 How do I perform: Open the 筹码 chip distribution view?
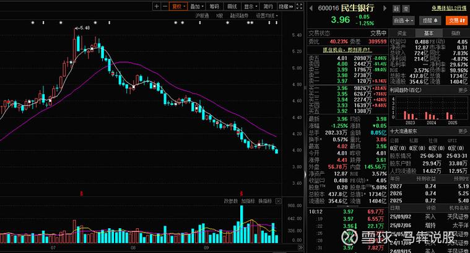point(214,6)
